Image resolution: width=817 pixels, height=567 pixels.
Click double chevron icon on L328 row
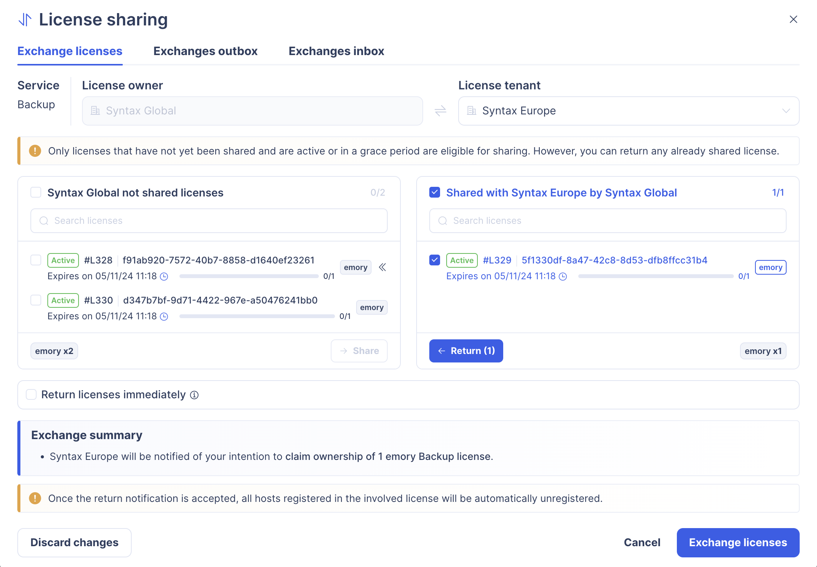[382, 267]
